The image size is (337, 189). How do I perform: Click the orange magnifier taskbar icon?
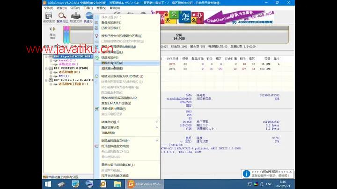(103, 184)
